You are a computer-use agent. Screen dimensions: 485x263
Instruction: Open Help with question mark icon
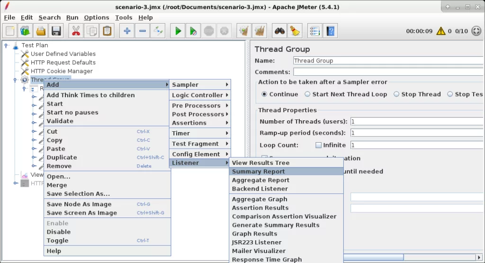(x=330, y=31)
